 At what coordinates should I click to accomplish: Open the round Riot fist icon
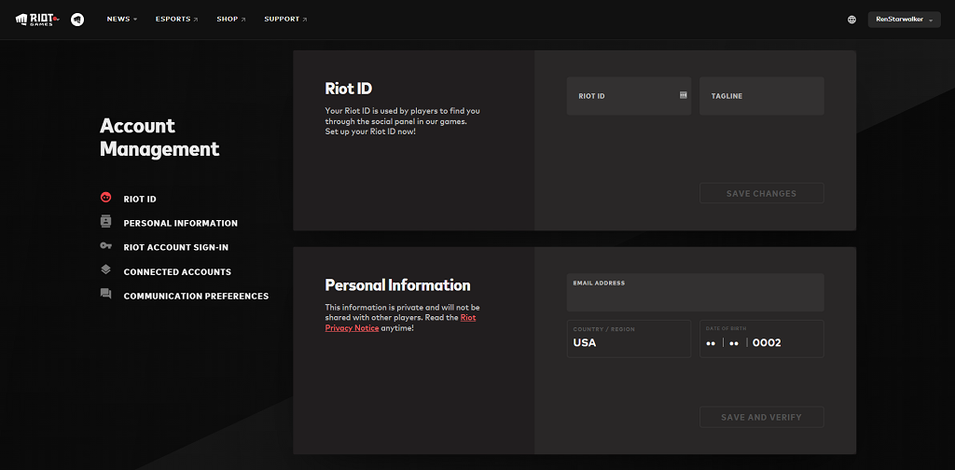point(77,19)
